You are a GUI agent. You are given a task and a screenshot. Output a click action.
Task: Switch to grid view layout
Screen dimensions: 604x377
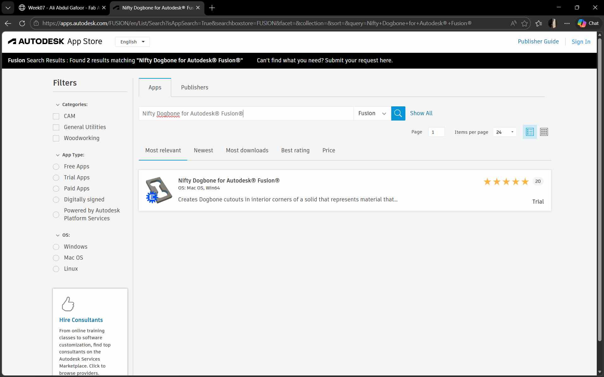click(x=544, y=132)
